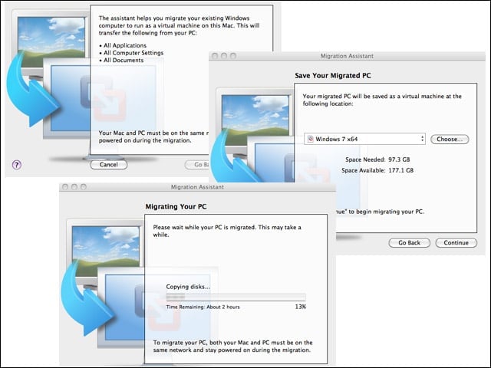Click the "All Computer Settings" bullet item
The height and width of the screenshot is (368, 491).
click(x=131, y=53)
